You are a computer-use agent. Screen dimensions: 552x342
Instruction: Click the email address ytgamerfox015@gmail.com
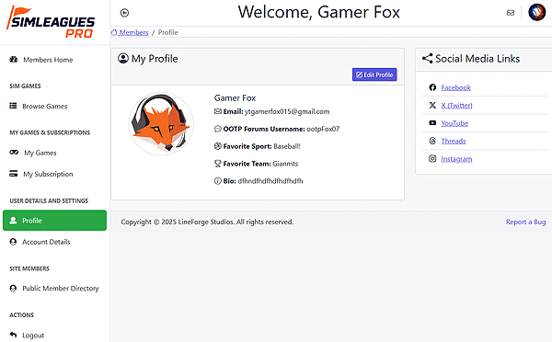[287, 111]
